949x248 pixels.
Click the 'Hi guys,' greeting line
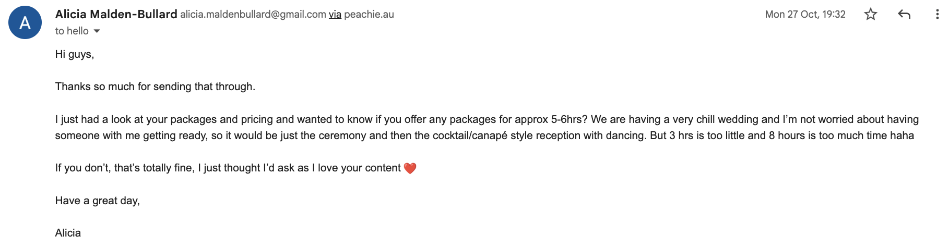75,54
